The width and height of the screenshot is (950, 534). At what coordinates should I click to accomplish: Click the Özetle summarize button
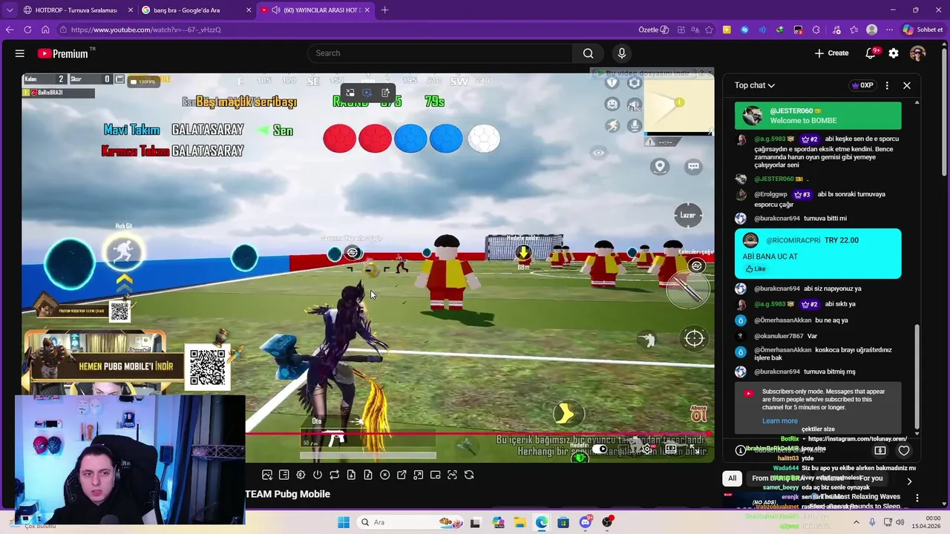tap(654, 30)
